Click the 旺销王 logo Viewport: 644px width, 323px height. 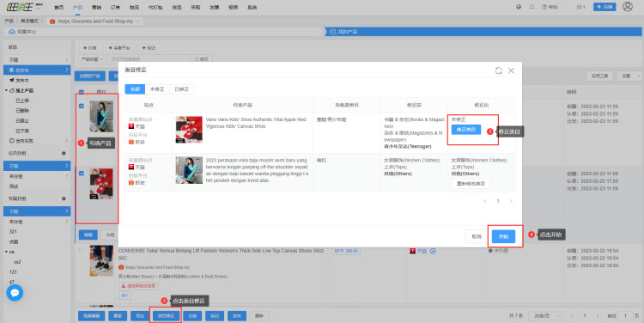click(25, 7)
